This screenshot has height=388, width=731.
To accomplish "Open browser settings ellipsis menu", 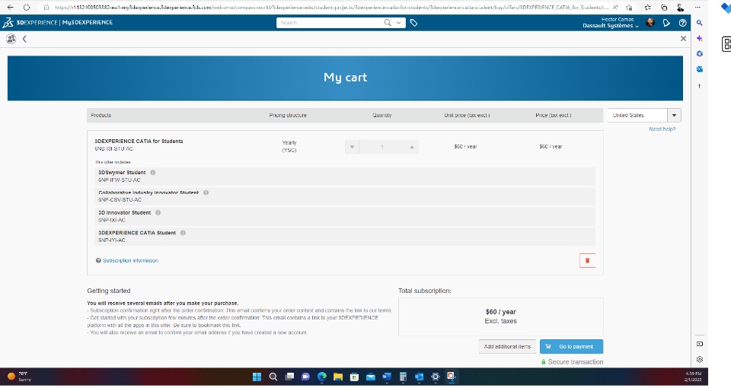I will click(x=697, y=8).
